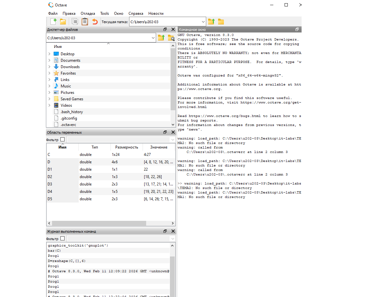Open file browser settings folder icon
Image resolution: width=370 pixels, height=297 pixels.
coord(171,38)
